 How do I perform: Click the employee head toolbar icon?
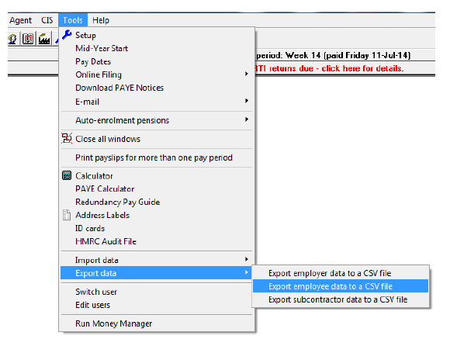(x=12, y=39)
